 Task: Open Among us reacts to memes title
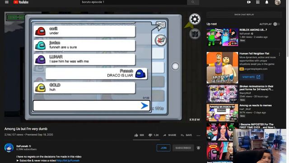(x=256, y=105)
